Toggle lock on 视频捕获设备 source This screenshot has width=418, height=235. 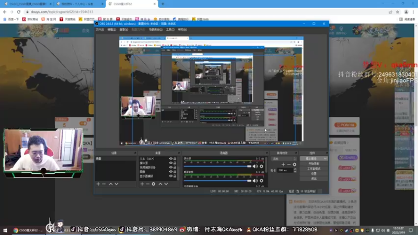(x=175, y=167)
